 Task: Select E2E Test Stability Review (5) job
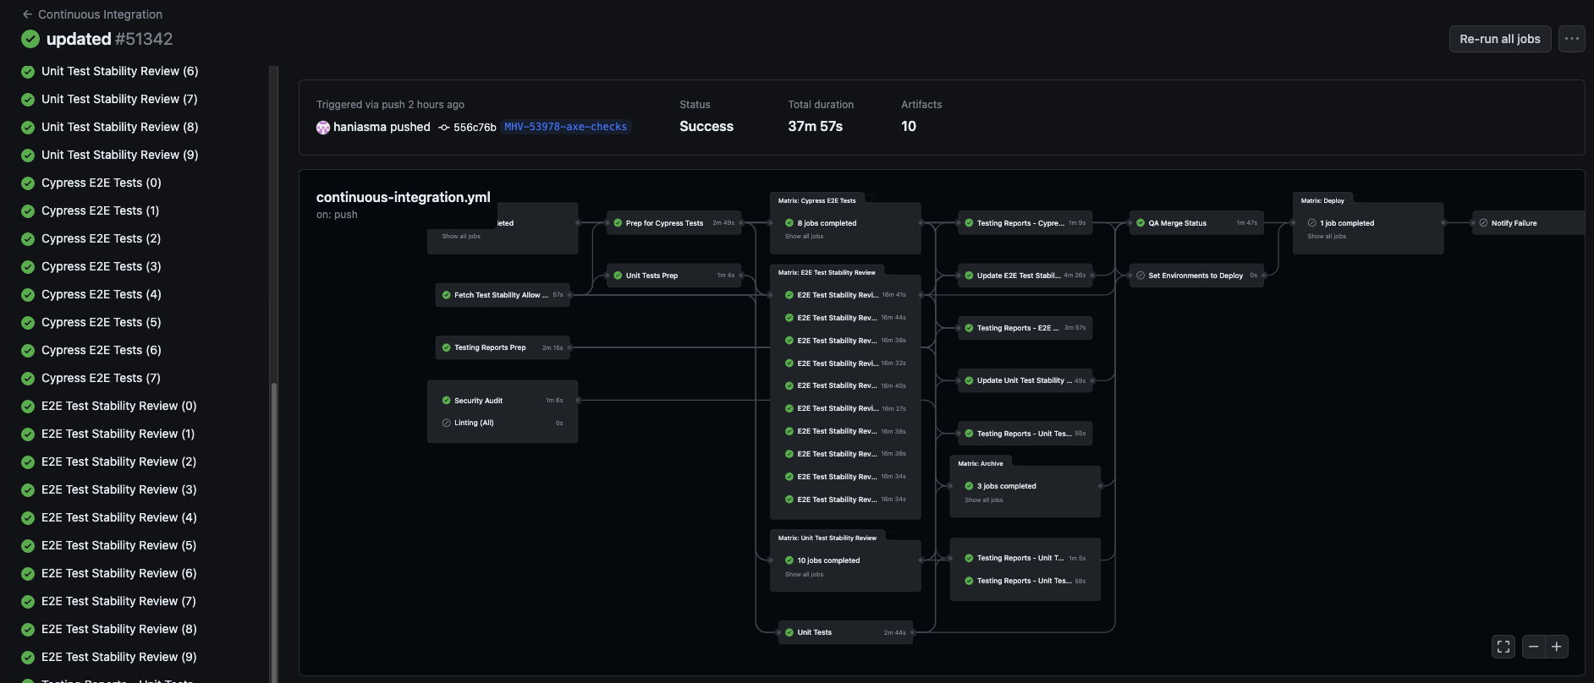118,545
